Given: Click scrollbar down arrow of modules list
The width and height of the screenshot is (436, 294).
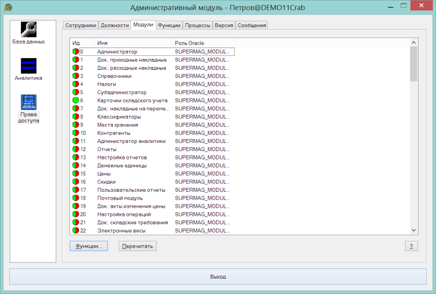Looking at the screenshot, I should point(414,231).
